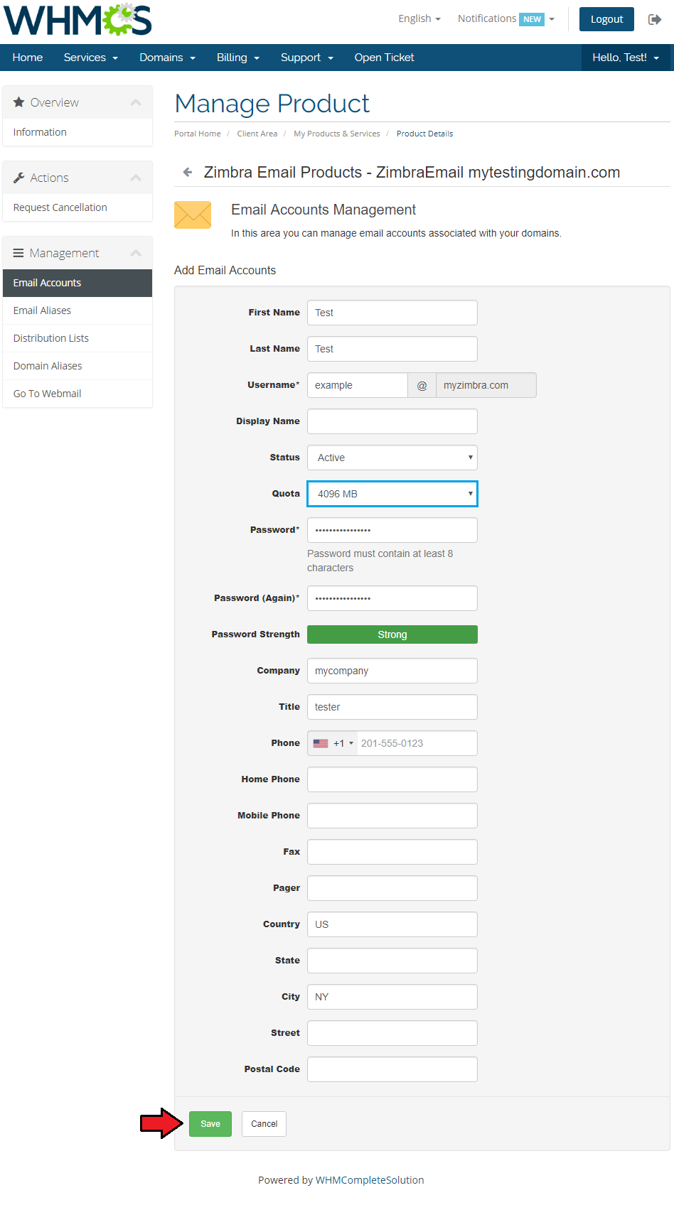Open the phone country code +1 dropdown
This screenshot has width=674, height=1205.
point(334,743)
